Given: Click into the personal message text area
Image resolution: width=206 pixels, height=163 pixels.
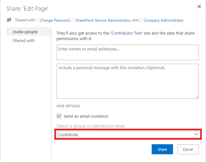Looking at the screenshot, I should (x=127, y=81).
